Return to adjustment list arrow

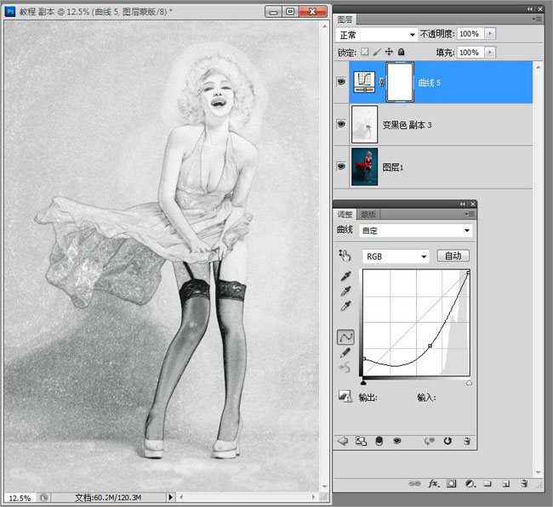[x=343, y=441]
